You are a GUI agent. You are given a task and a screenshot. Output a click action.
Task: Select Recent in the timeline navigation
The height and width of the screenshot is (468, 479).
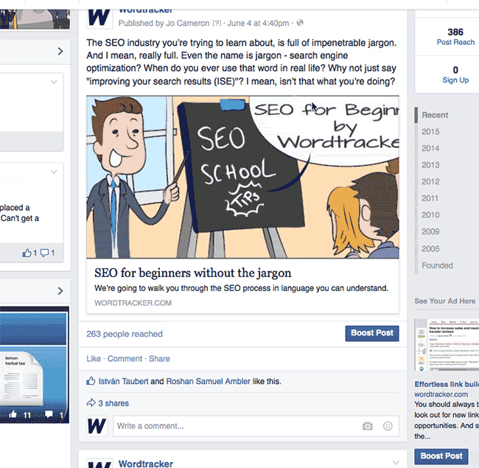435,115
